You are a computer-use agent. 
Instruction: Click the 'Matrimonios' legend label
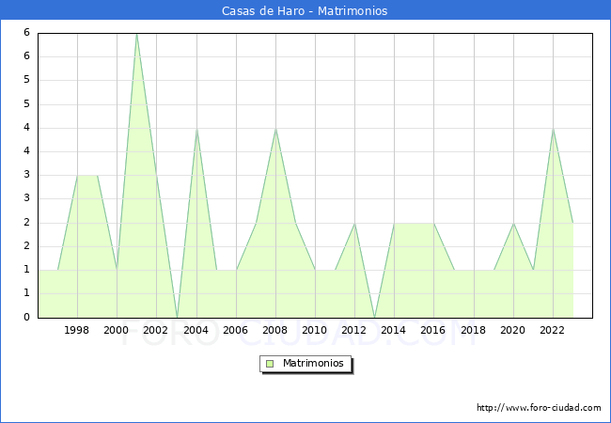click(313, 363)
